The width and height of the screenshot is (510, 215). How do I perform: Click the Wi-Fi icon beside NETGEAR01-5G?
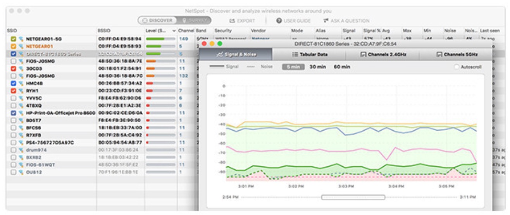21,39
